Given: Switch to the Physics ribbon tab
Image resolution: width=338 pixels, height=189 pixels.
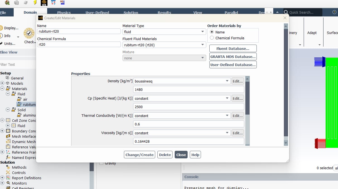Looking at the screenshot, I should click(x=64, y=13).
